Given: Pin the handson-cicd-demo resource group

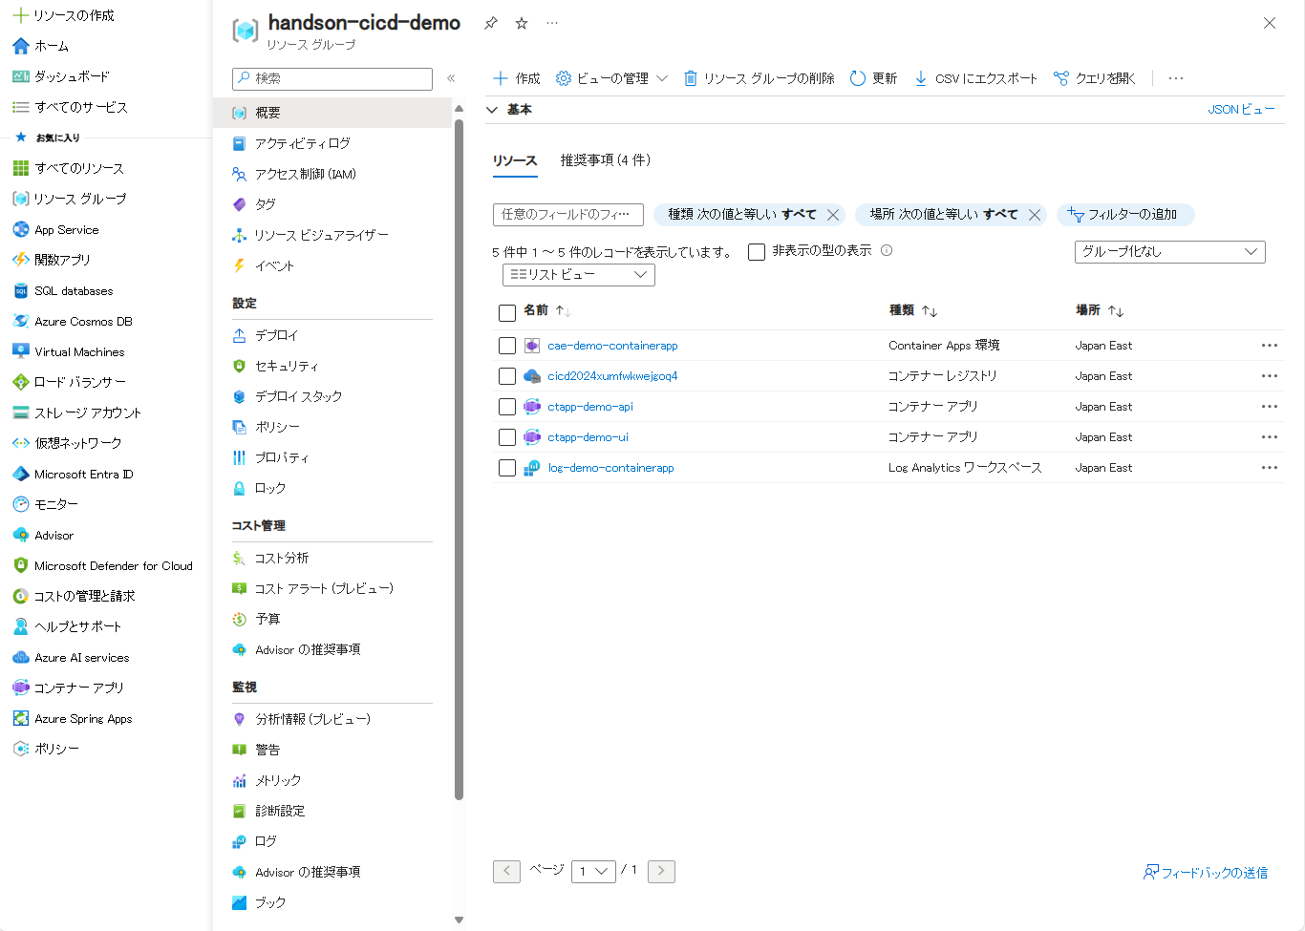Looking at the screenshot, I should tap(491, 23).
